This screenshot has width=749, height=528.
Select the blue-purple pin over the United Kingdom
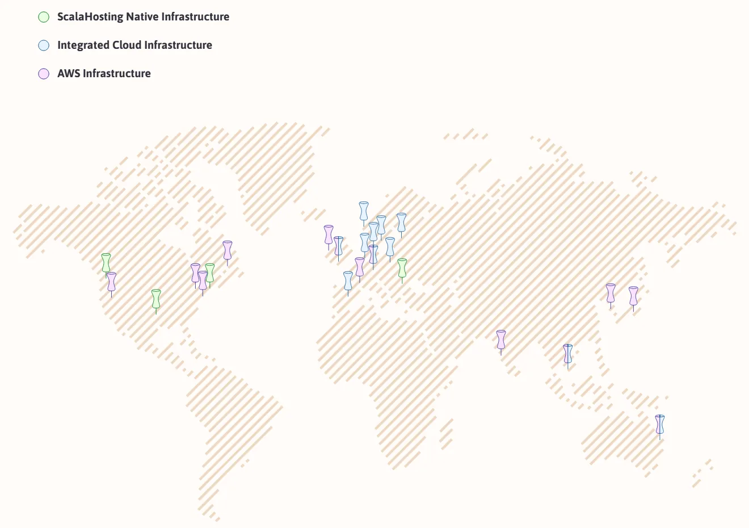(339, 248)
